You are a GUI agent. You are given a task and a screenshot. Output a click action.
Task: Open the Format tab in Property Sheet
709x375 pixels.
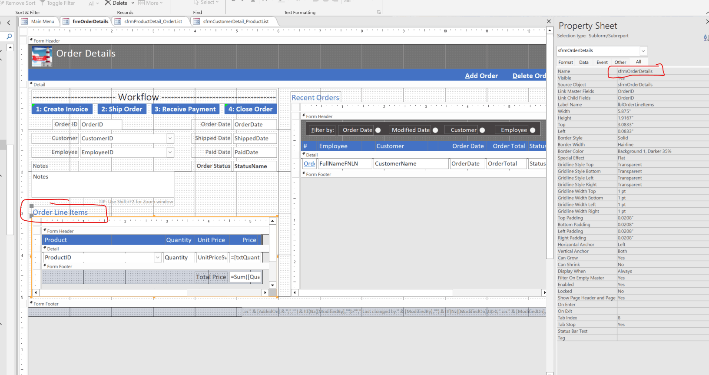566,62
